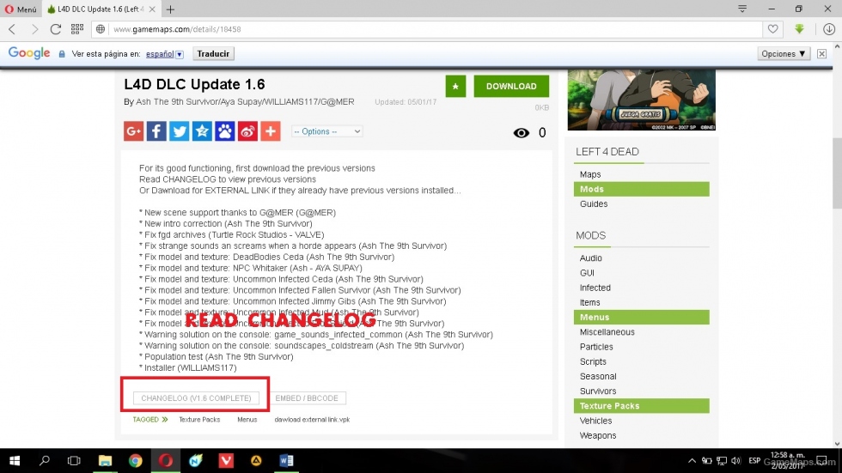
Task: Click the green DOWNLOAD button
Action: click(x=511, y=87)
